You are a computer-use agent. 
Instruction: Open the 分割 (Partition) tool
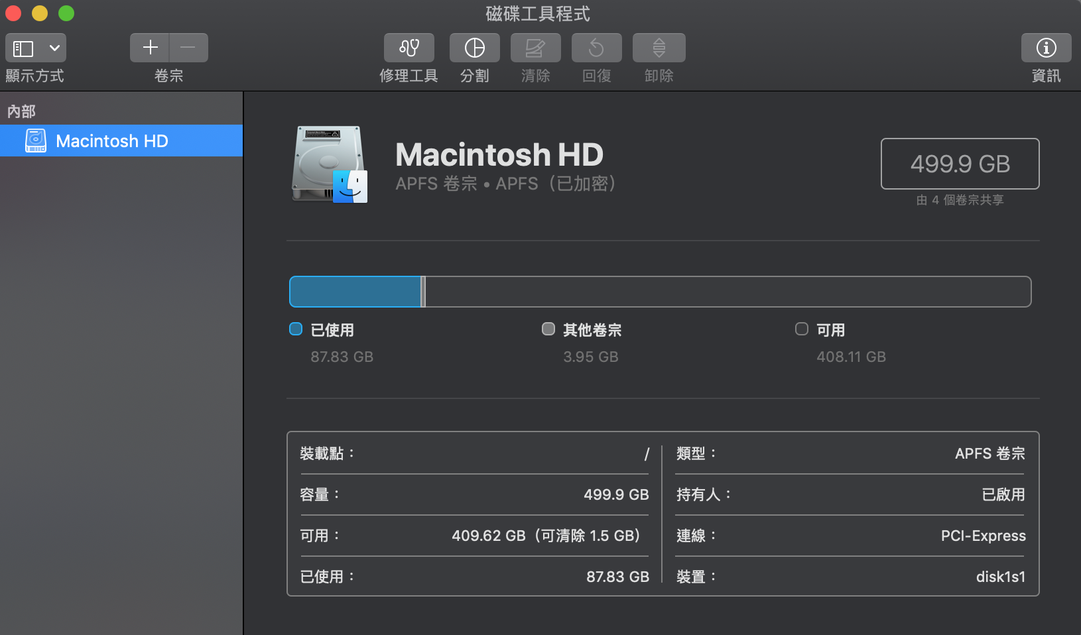(475, 48)
